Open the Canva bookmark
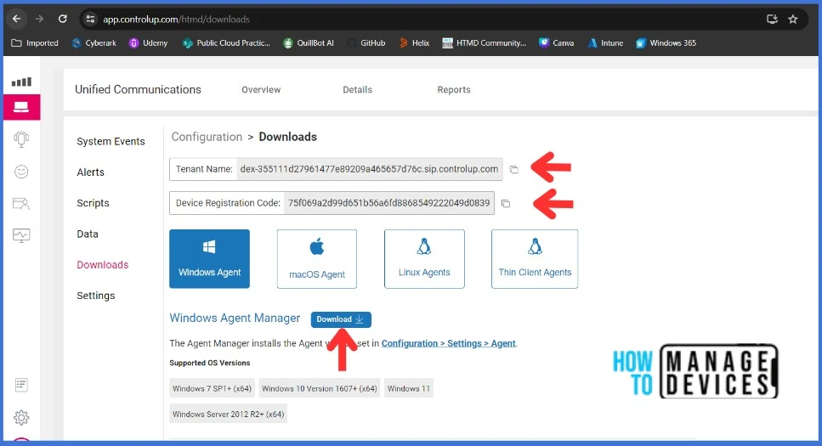Viewport: 822px width, 446px height. point(556,43)
